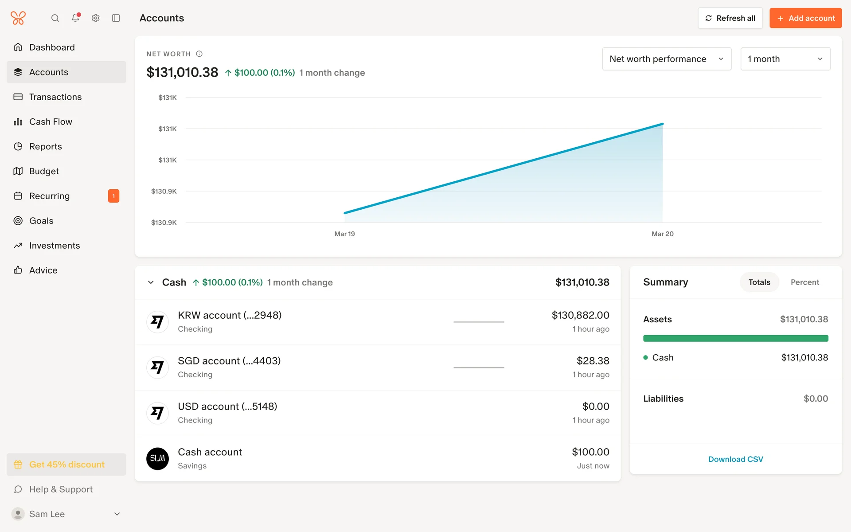The height and width of the screenshot is (532, 851).
Task: Click the Cash account SLM logo
Action: click(x=157, y=458)
